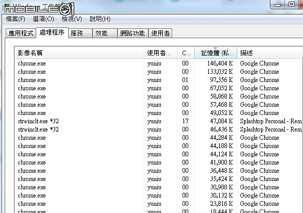Select chrome.exe row using 30,132 K
This screenshot has width=303, height=213.
click(158, 195)
